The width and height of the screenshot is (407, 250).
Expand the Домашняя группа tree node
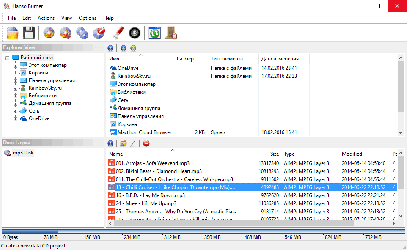coord(15,104)
